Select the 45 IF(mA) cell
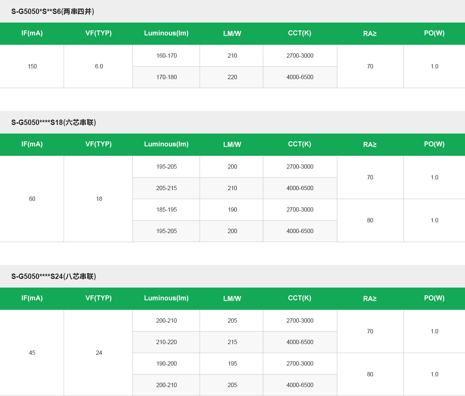The image size is (465, 396). coord(32,353)
